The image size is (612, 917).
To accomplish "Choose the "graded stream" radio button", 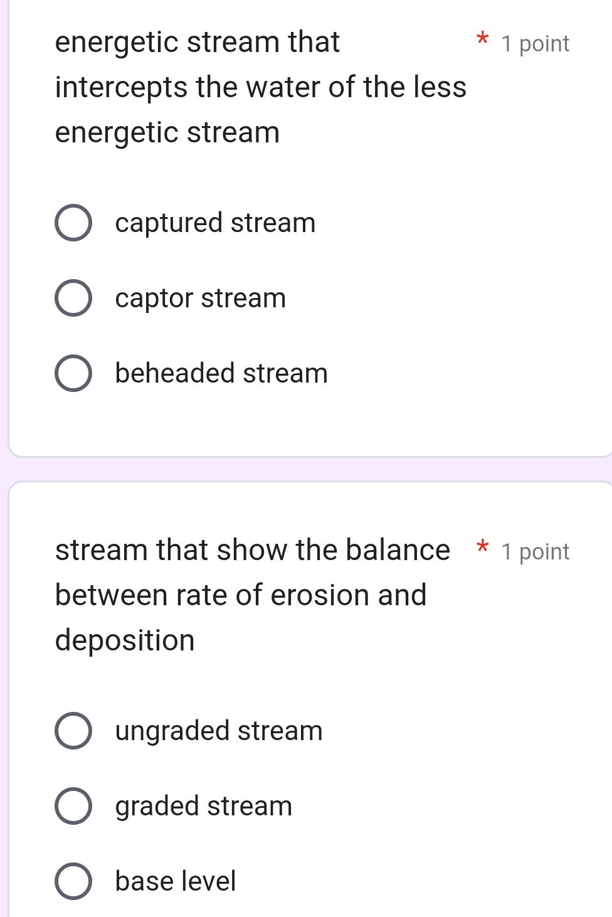I will [73, 806].
